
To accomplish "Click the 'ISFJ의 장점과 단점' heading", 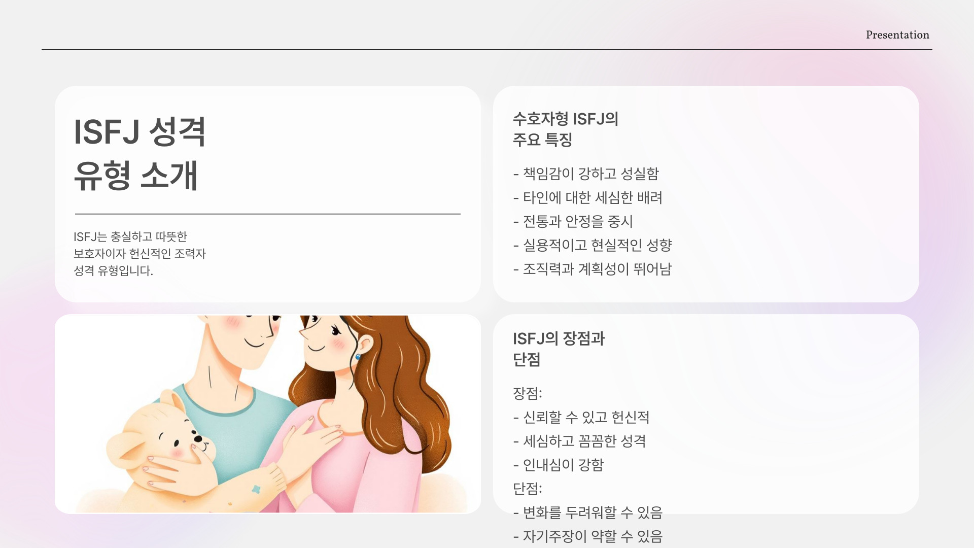I will (x=559, y=349).
